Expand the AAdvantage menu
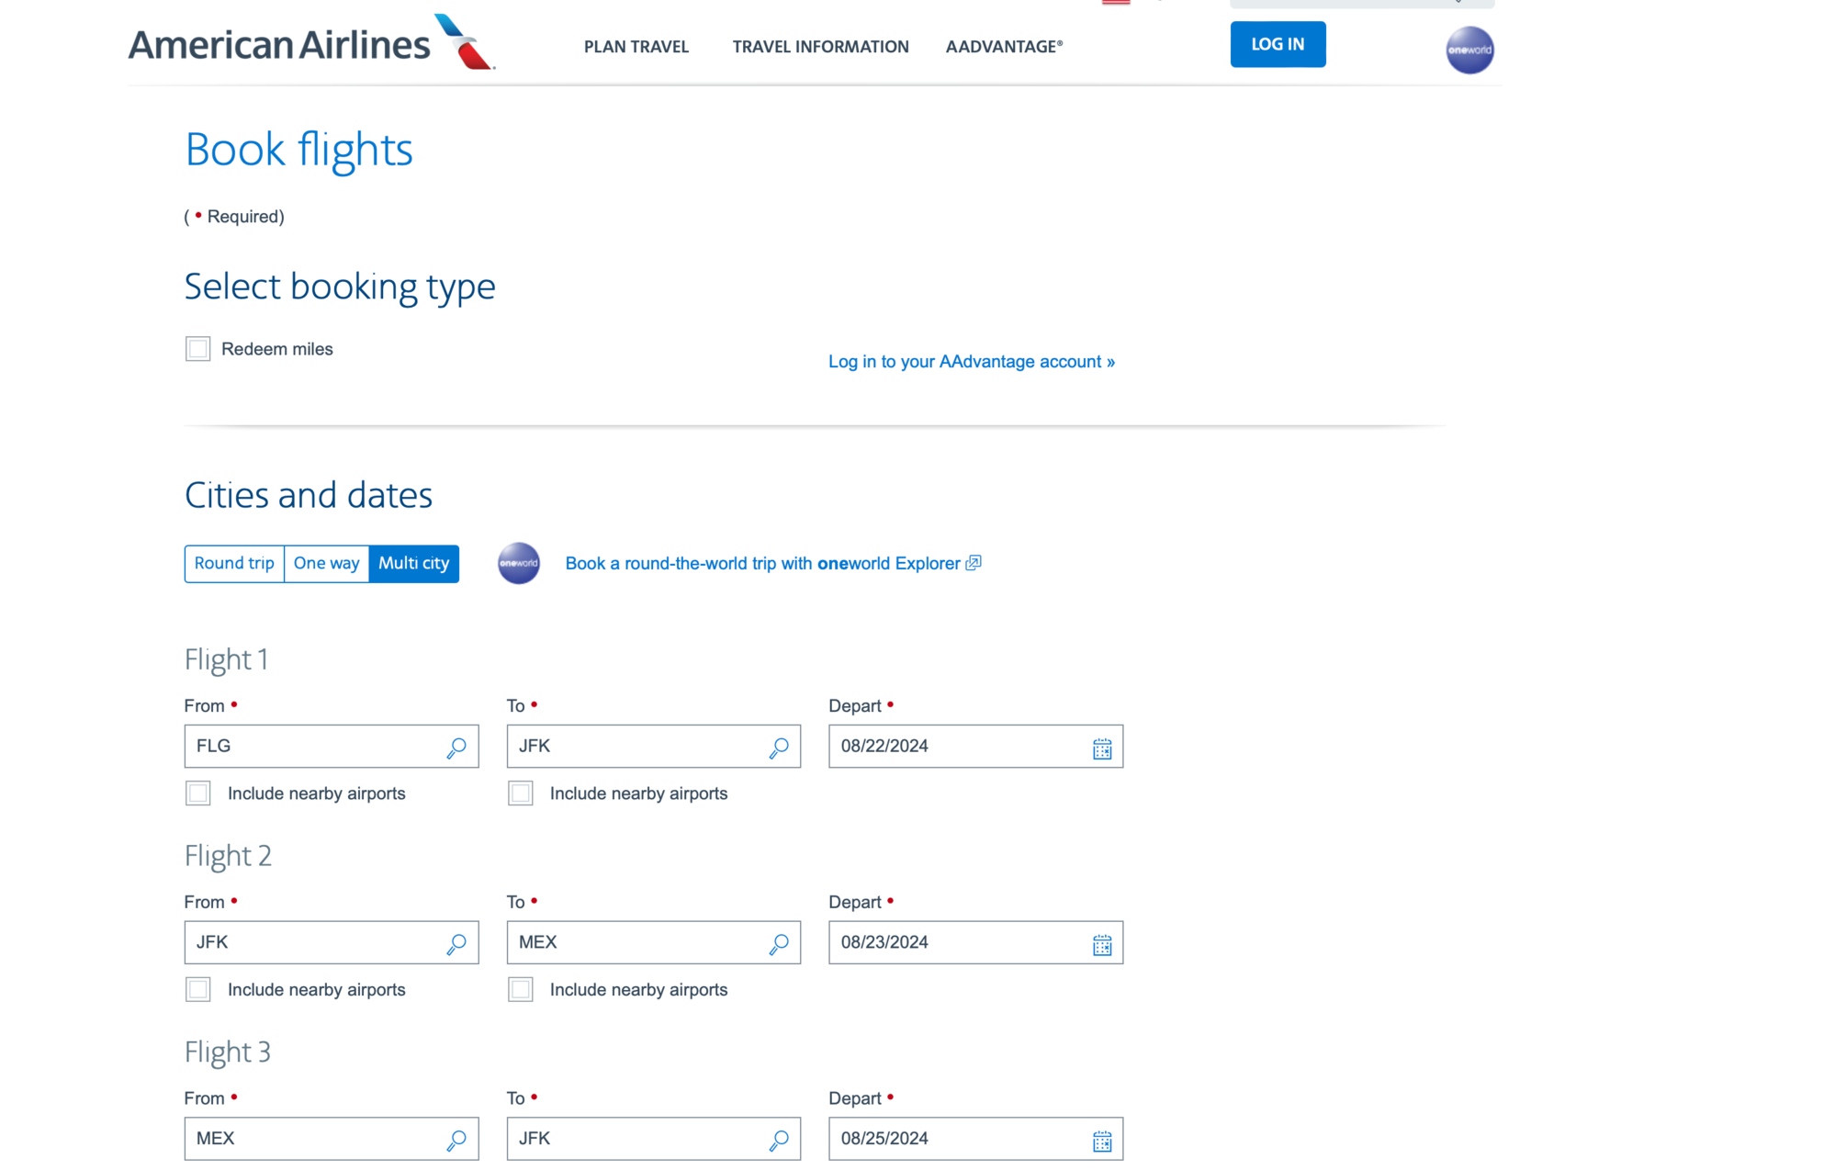 coord(1004,47)
